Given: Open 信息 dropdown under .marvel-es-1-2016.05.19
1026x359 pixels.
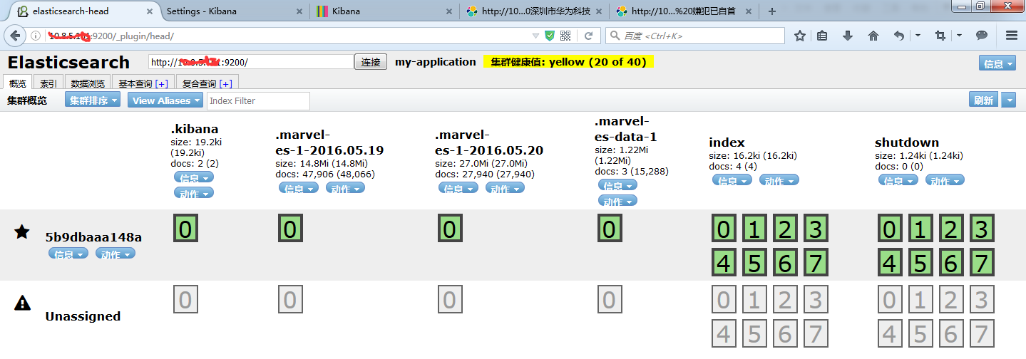Looking at the screenshot, I should (x=298, y=188).
